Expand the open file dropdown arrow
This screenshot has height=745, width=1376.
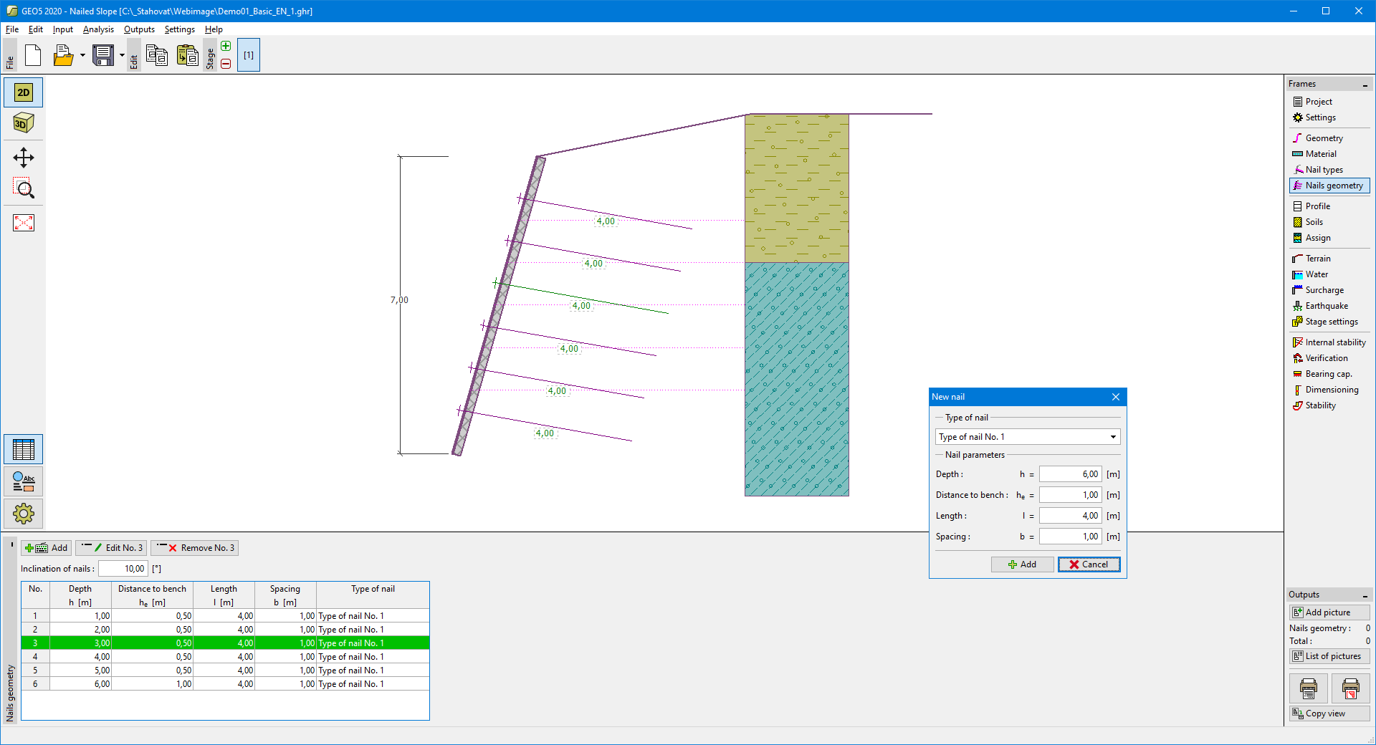(x=82, y=55)
